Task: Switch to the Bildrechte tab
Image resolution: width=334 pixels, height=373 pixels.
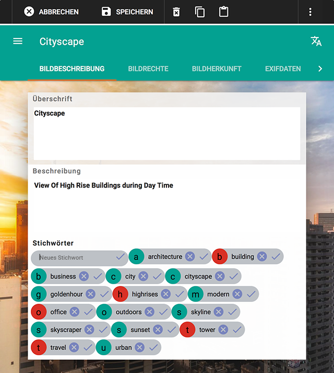Action: pos(148,69)
